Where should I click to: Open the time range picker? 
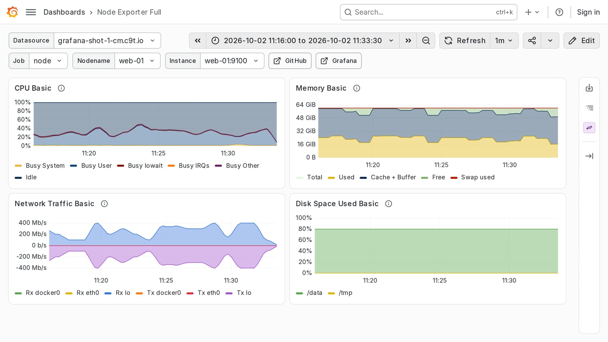302,41
